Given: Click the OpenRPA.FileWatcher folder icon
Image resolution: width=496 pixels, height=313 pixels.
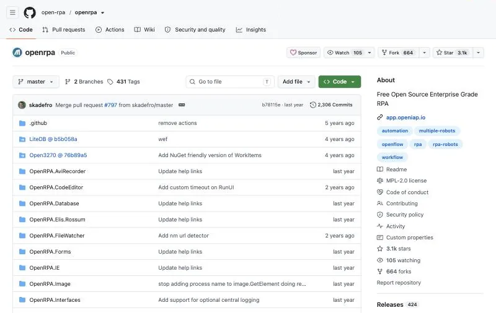Looking at the screenshot, I should point(22,236).
